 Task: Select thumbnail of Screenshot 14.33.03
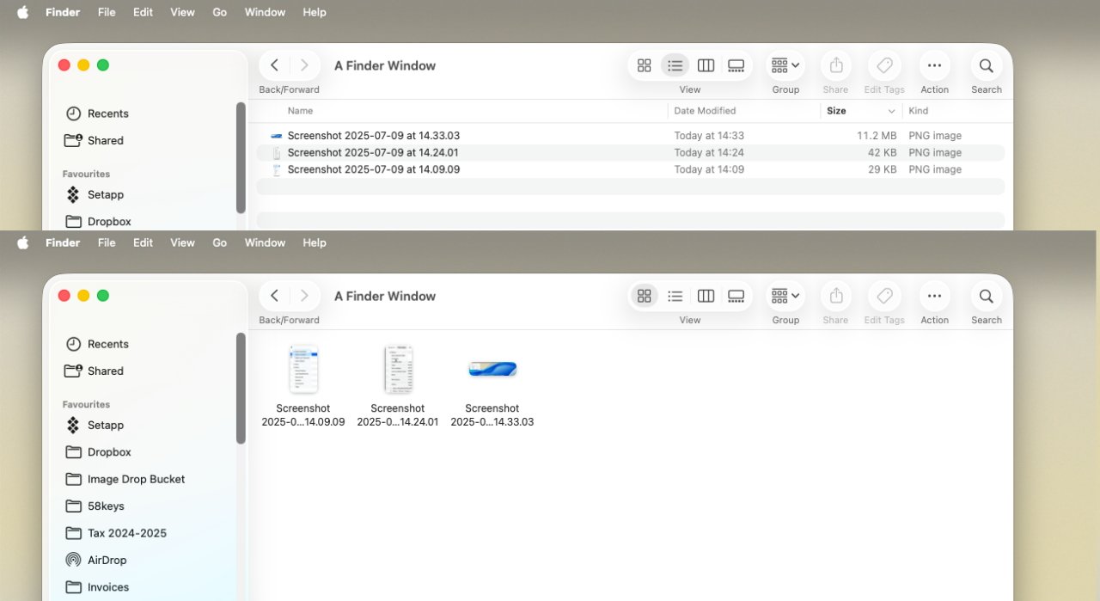coord(492,369)
